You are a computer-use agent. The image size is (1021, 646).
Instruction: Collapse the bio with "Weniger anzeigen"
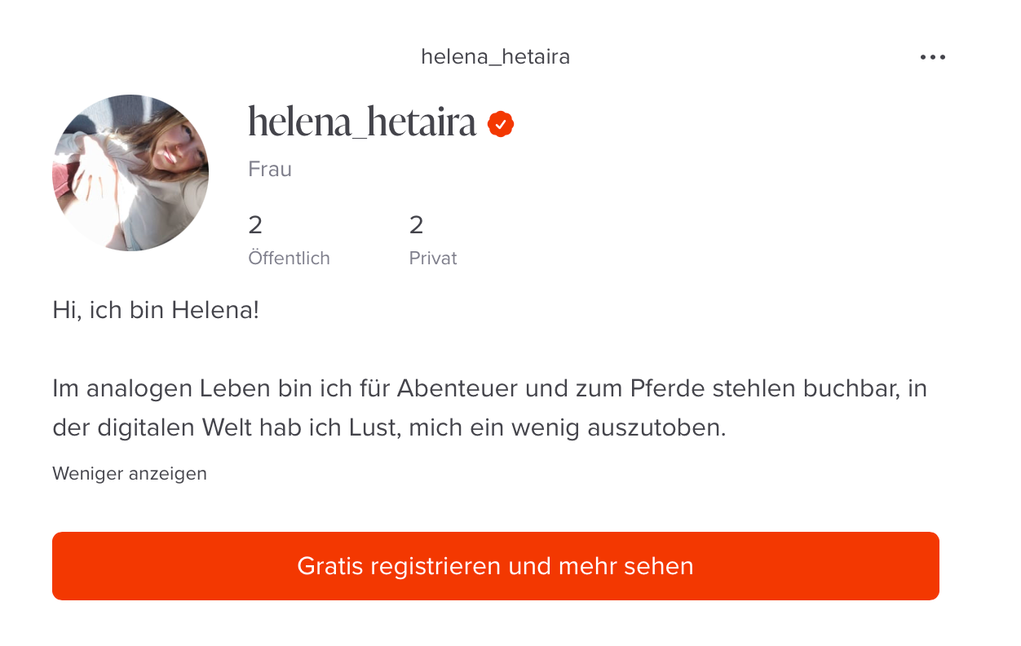coord(130,474)
